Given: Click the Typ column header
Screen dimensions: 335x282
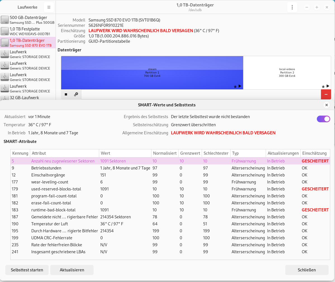Looking at the screenshot, I should (248, 153).
